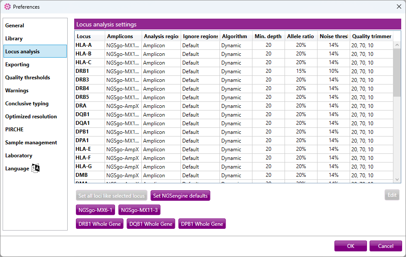This screenshot has width=406, height=257.
Task: Apply the NGSgo-MX11-3 preset
Action: (139, 210)
